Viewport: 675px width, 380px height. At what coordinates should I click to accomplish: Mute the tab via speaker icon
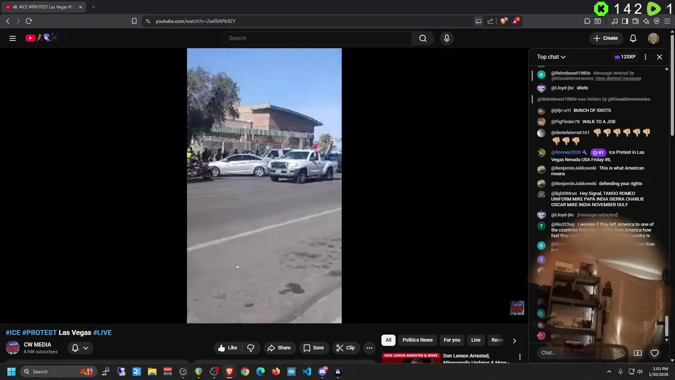pyautogui.click(x=14, y=7)
